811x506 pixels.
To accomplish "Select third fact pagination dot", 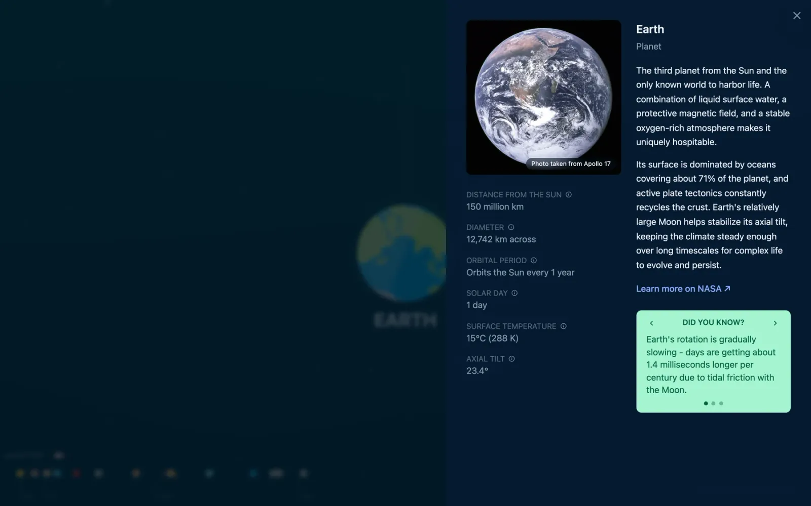I will tap(721, 403).
